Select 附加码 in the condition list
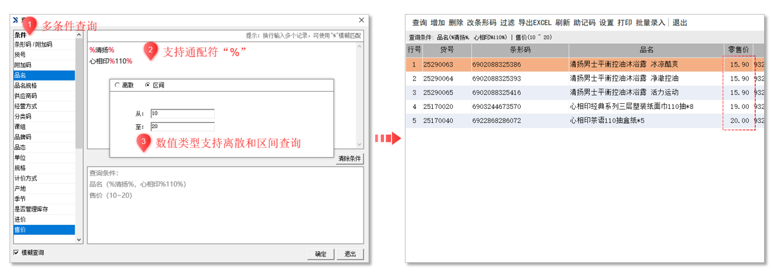 pos(44,65)
